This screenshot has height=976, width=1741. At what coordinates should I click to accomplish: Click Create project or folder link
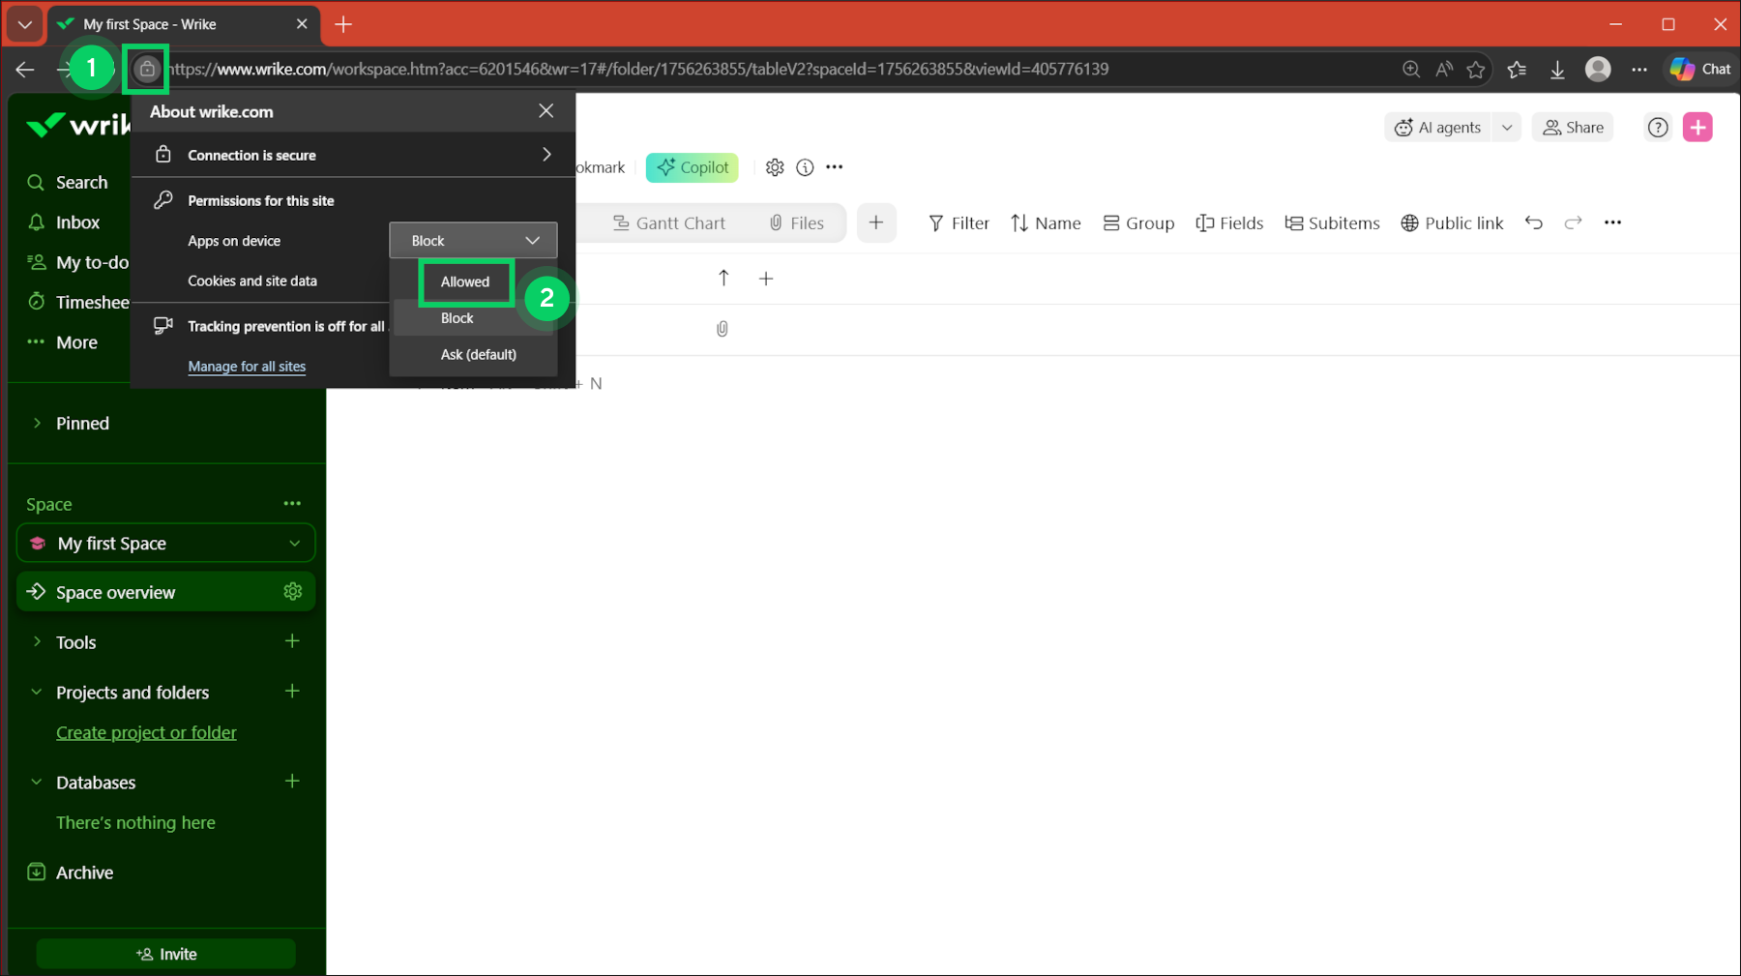(146, 732)
